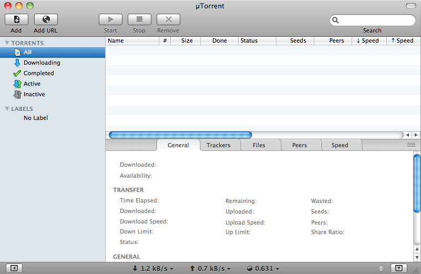Click the Active arrows icon

[x=17, y=84]
